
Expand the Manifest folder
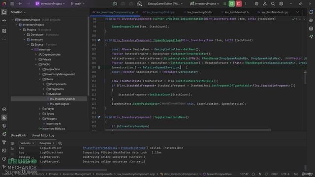tap(44, 94)
